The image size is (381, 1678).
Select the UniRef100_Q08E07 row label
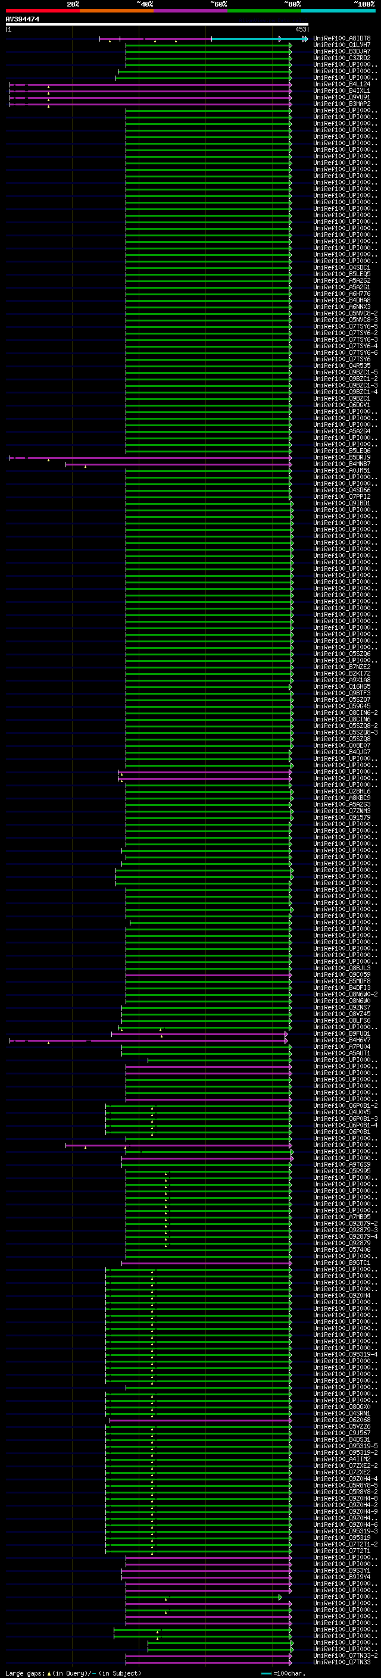click(x=342, y=746)
